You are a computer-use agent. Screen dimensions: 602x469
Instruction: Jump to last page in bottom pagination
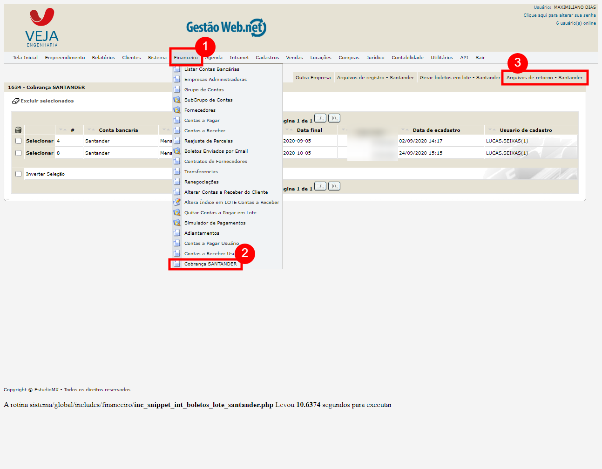click(334, 186)
